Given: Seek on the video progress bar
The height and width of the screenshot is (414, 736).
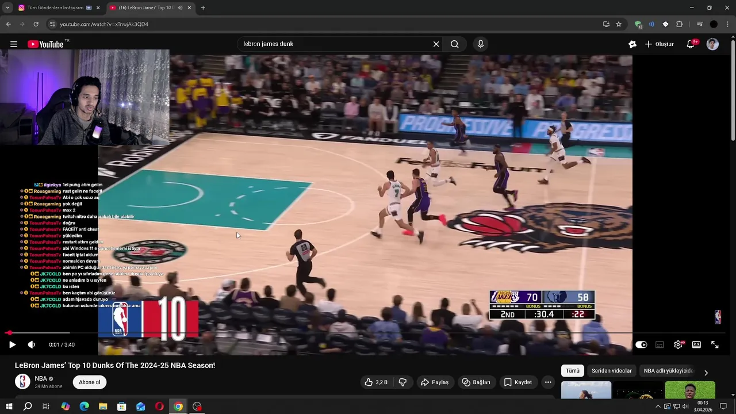Looking at the screenshot, I should pyautogui.click(x=365, y=333).
